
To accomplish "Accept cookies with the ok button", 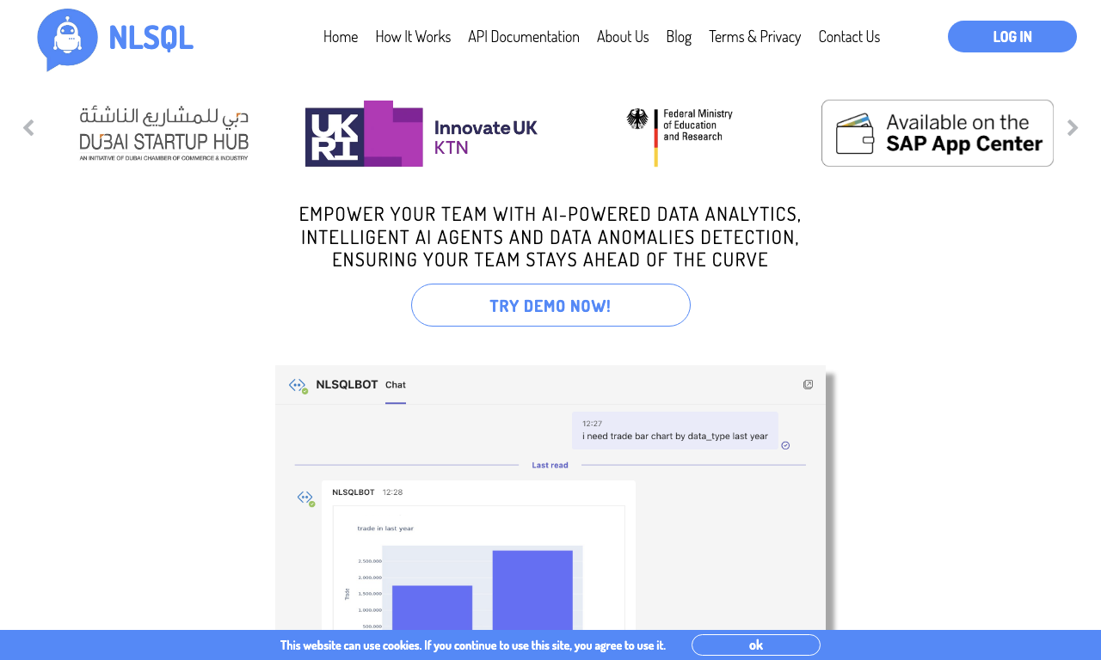I will tap(756, 645).
